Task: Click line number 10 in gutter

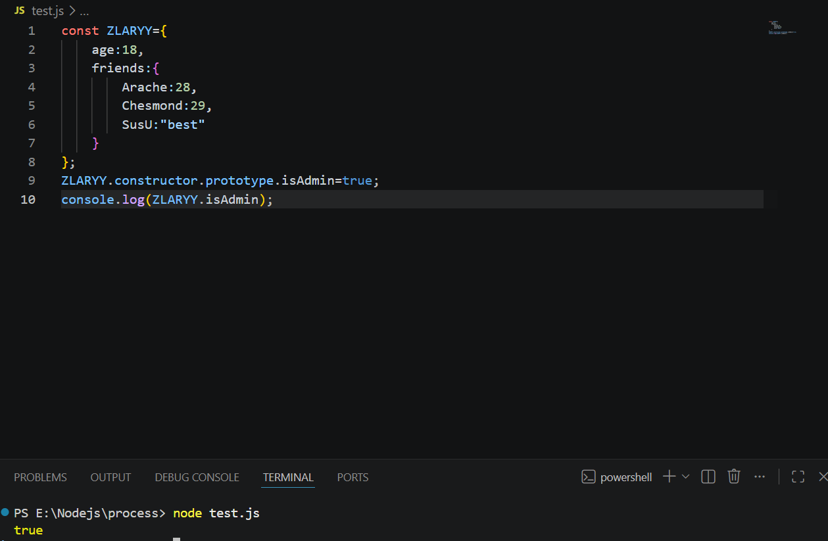Action: (x=28, y=199)
